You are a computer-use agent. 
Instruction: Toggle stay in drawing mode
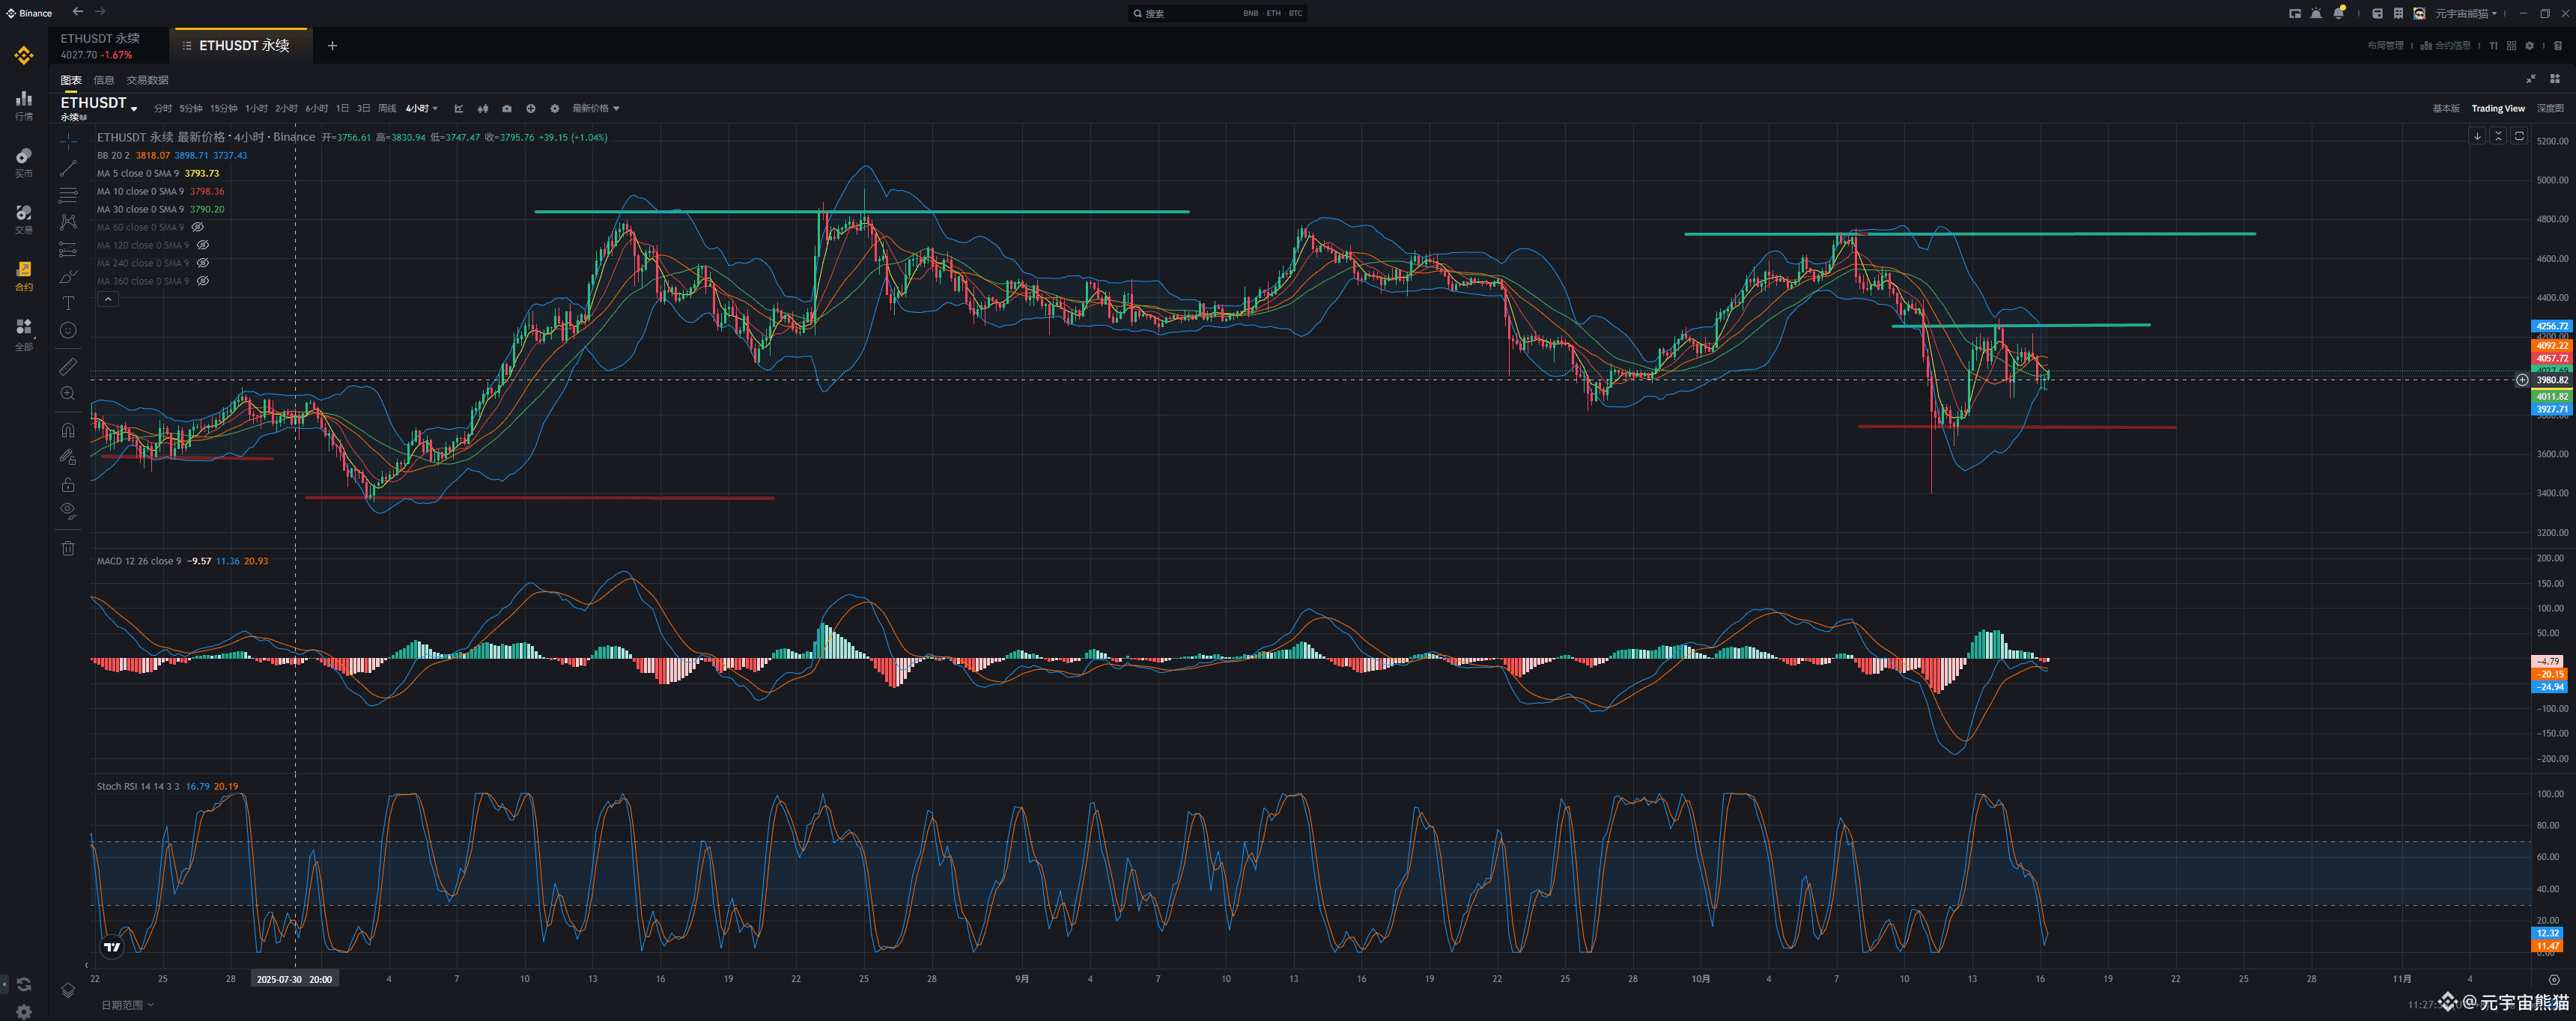(x=68, y=457)
